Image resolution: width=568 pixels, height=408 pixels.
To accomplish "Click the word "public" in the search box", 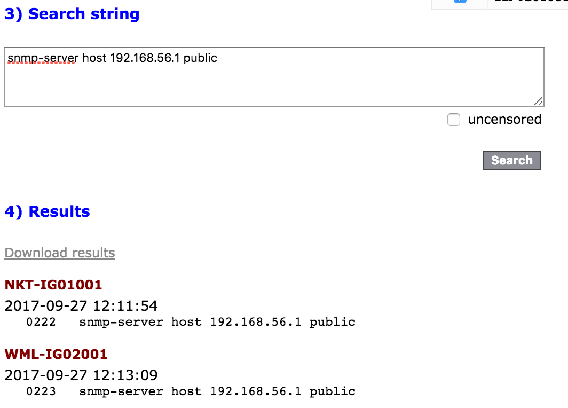I will (200, 58).
